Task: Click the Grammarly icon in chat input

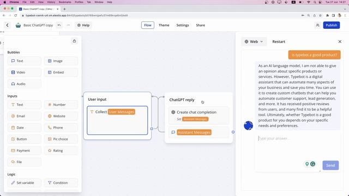Action: coord(312,164)
